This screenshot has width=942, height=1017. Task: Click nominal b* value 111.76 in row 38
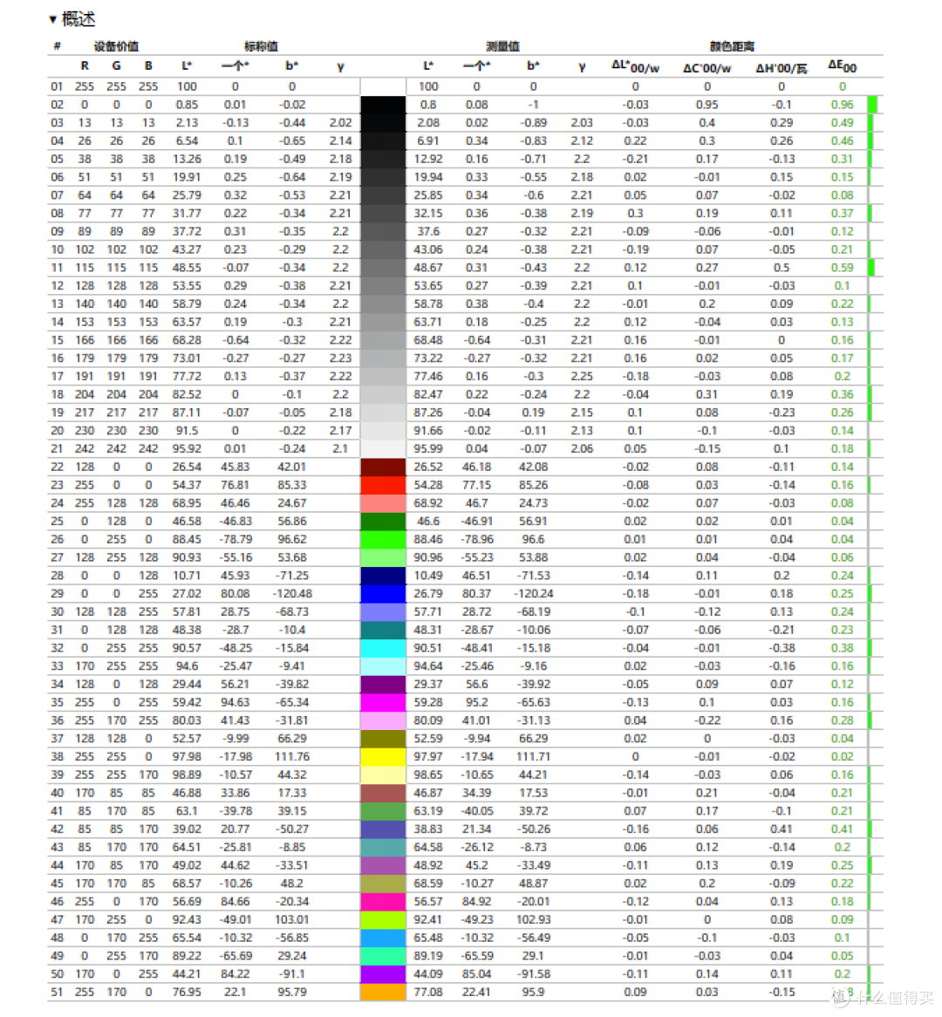click(292, 757)
